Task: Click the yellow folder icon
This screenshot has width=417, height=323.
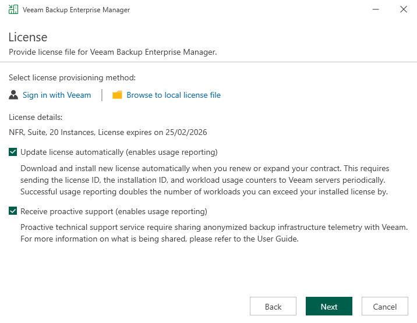Action: (117, 95)
